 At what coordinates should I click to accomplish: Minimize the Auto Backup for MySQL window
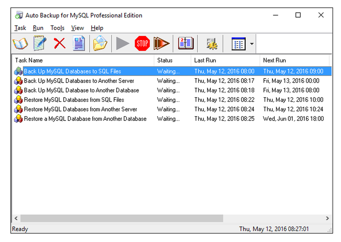[276, 15]
